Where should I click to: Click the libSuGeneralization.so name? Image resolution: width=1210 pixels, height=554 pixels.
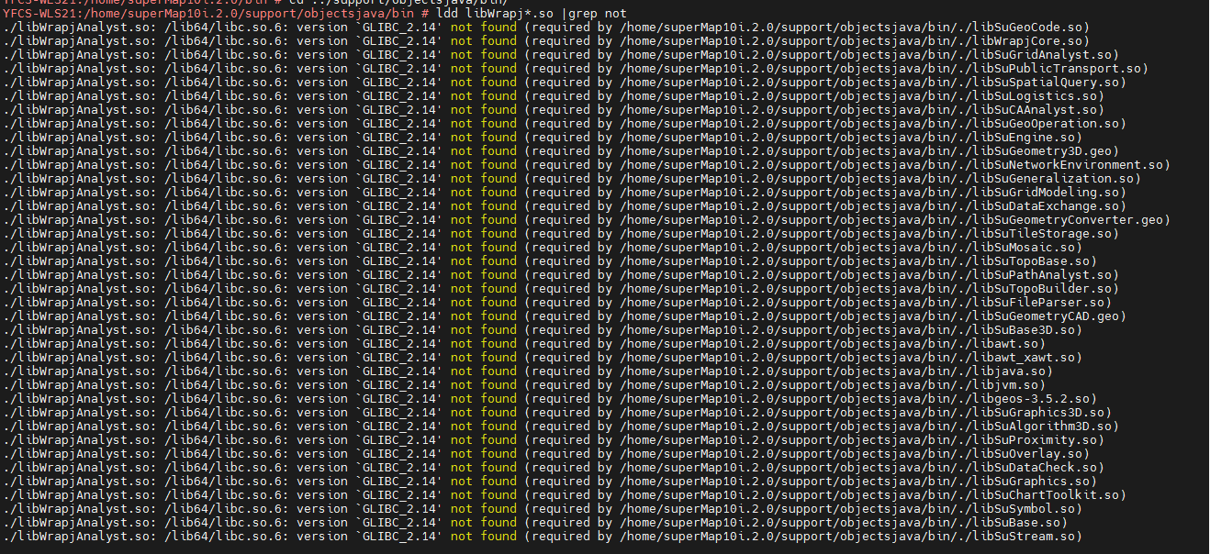1053,179
